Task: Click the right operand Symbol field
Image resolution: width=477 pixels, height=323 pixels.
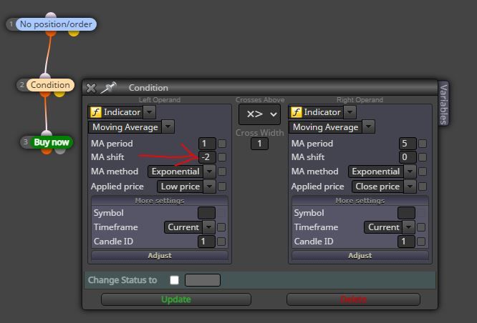Action: 406,213
